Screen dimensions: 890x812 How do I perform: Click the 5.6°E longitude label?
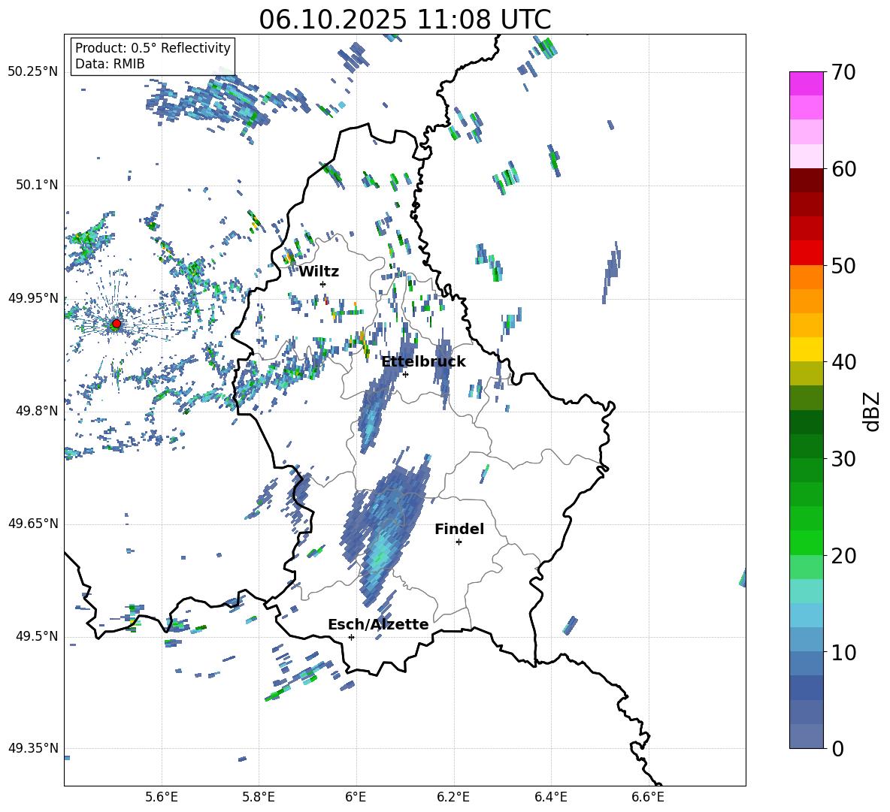(x=162, y=797)
